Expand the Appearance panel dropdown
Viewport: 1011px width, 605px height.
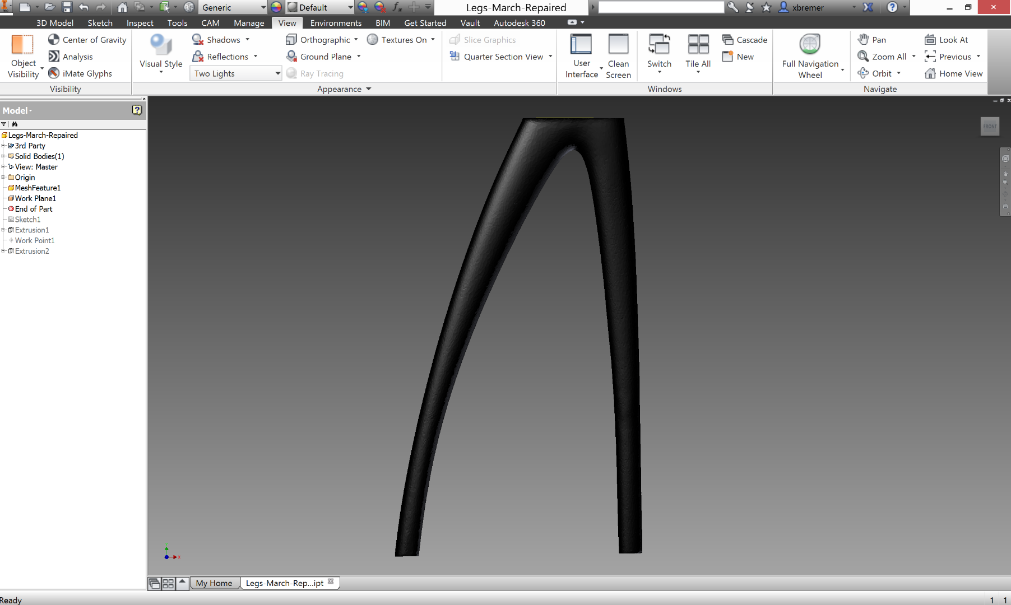tap(368, 89)
